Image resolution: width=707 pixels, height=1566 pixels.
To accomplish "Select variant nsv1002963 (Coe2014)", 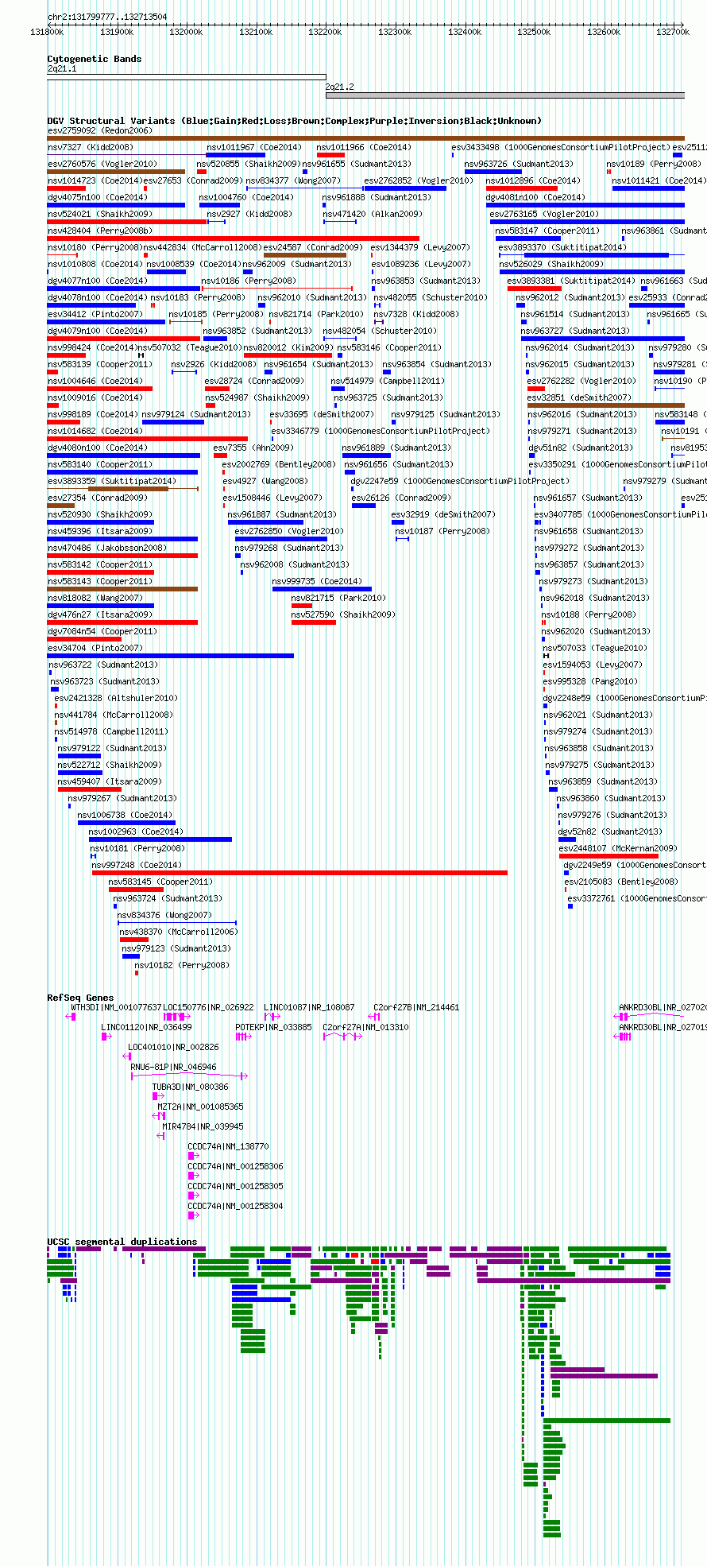I will pyautogui.click(x=160, y=839).
